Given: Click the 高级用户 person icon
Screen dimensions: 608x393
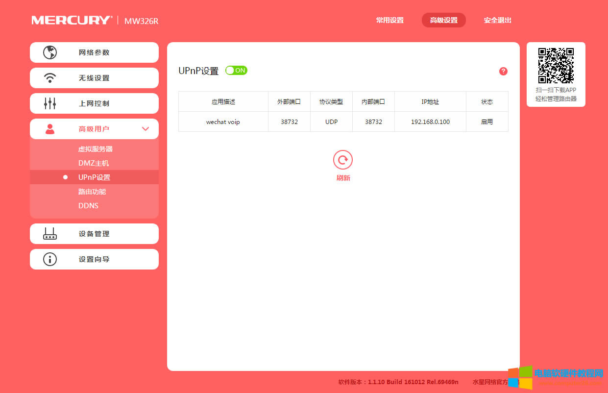Looking at the screenshot, I should coord(49,128).
